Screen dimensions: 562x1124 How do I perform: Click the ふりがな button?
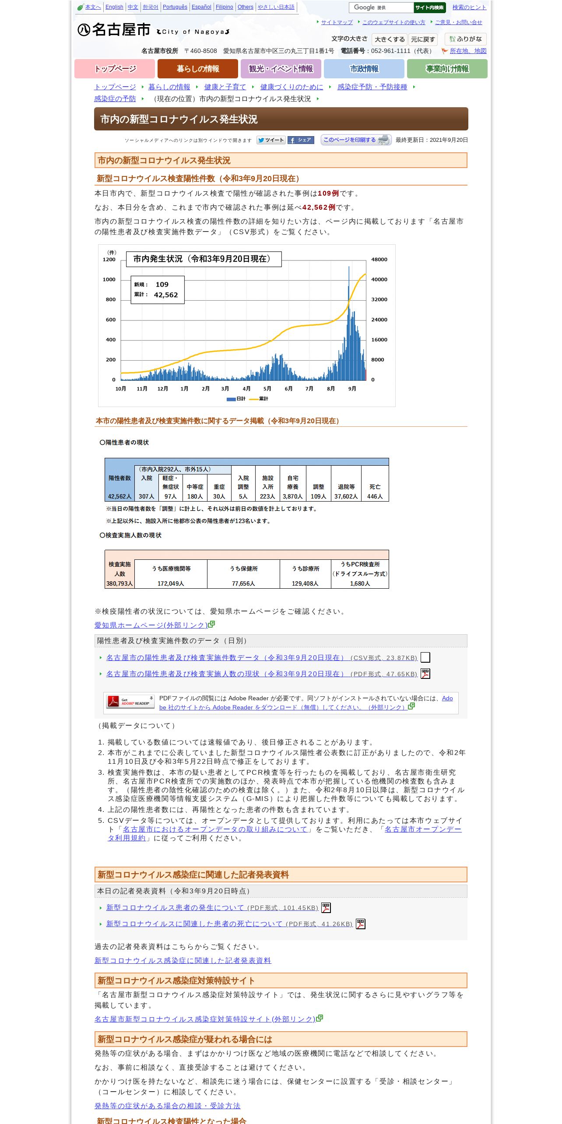coord(465,39)
